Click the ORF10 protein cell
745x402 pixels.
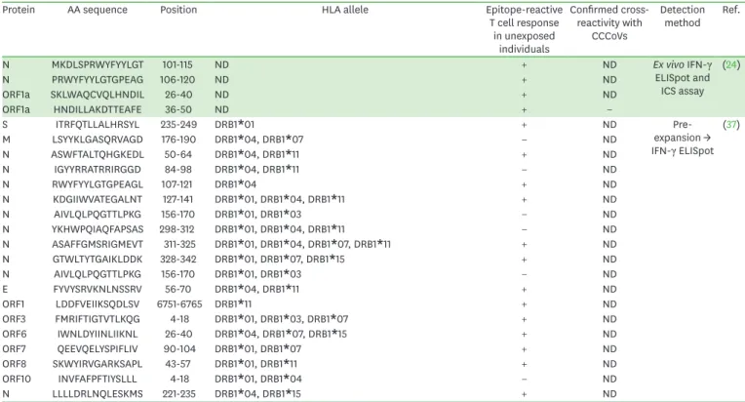17,380
